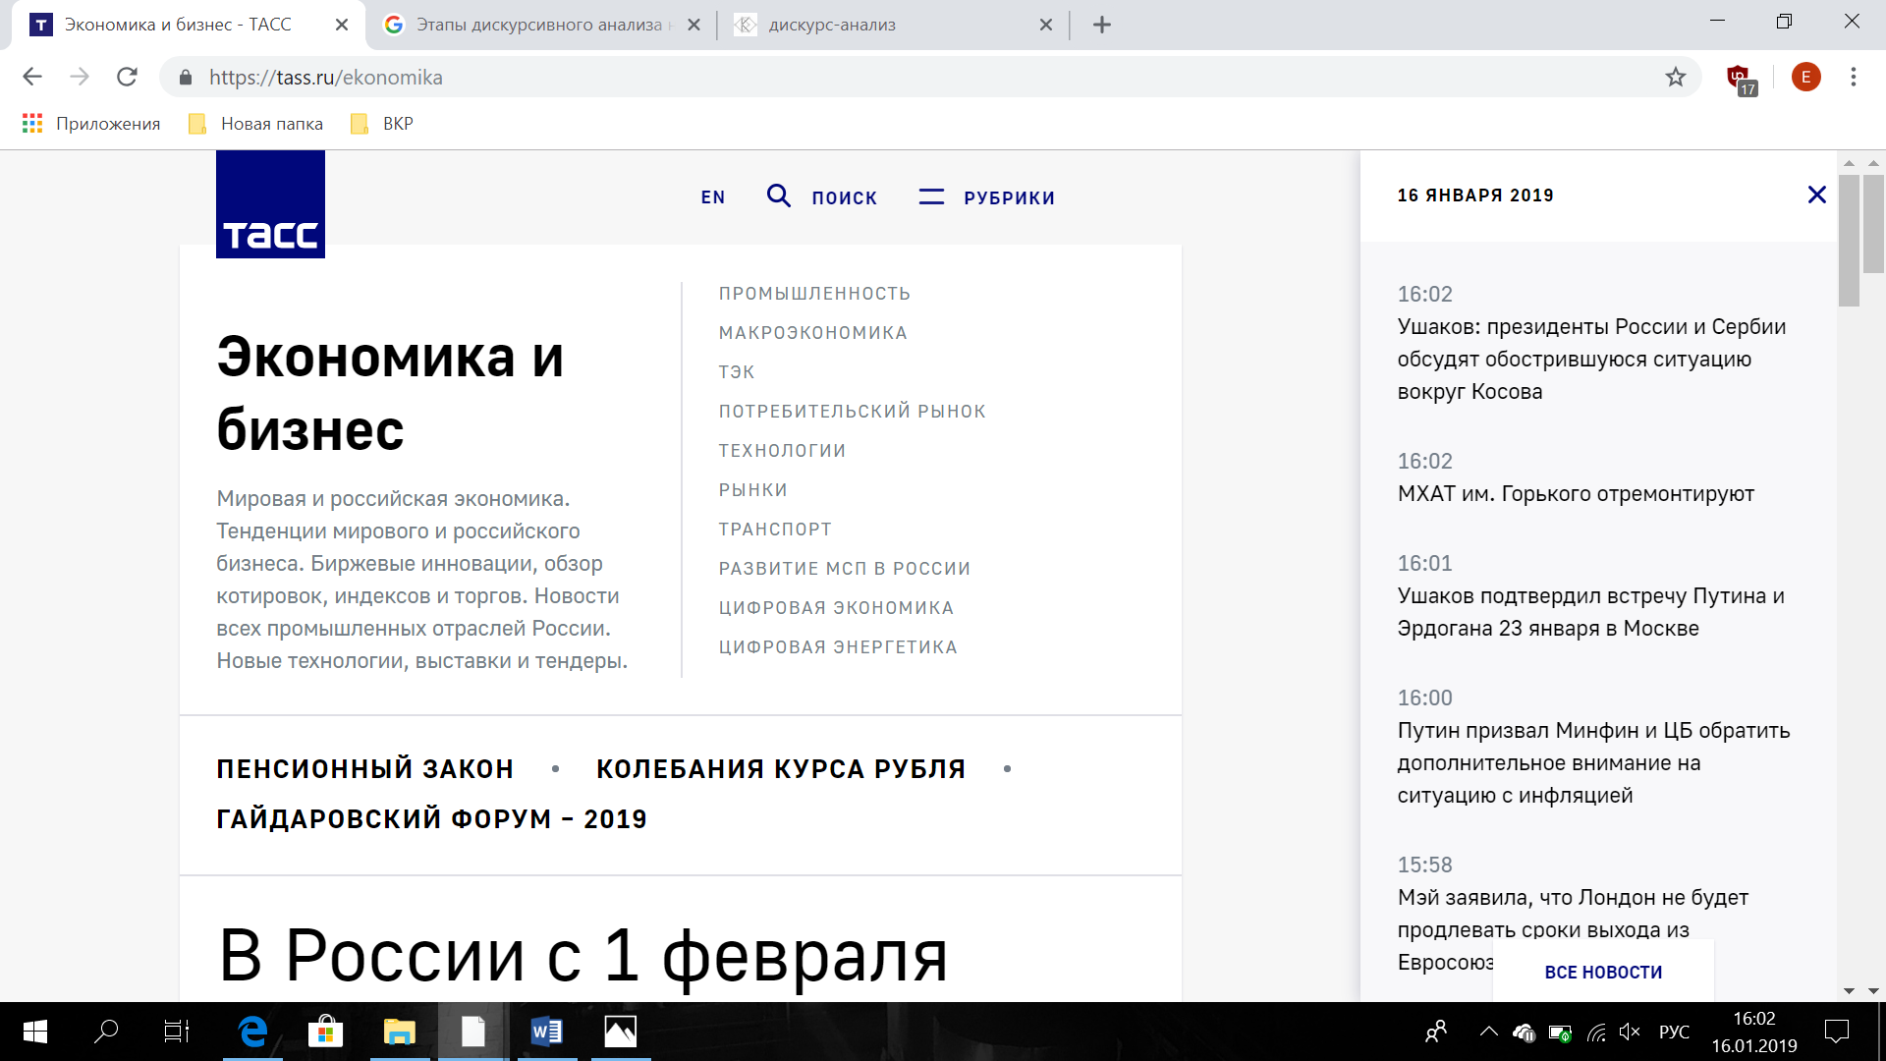Open File Explorer from taskbar

click(400, 1032)
